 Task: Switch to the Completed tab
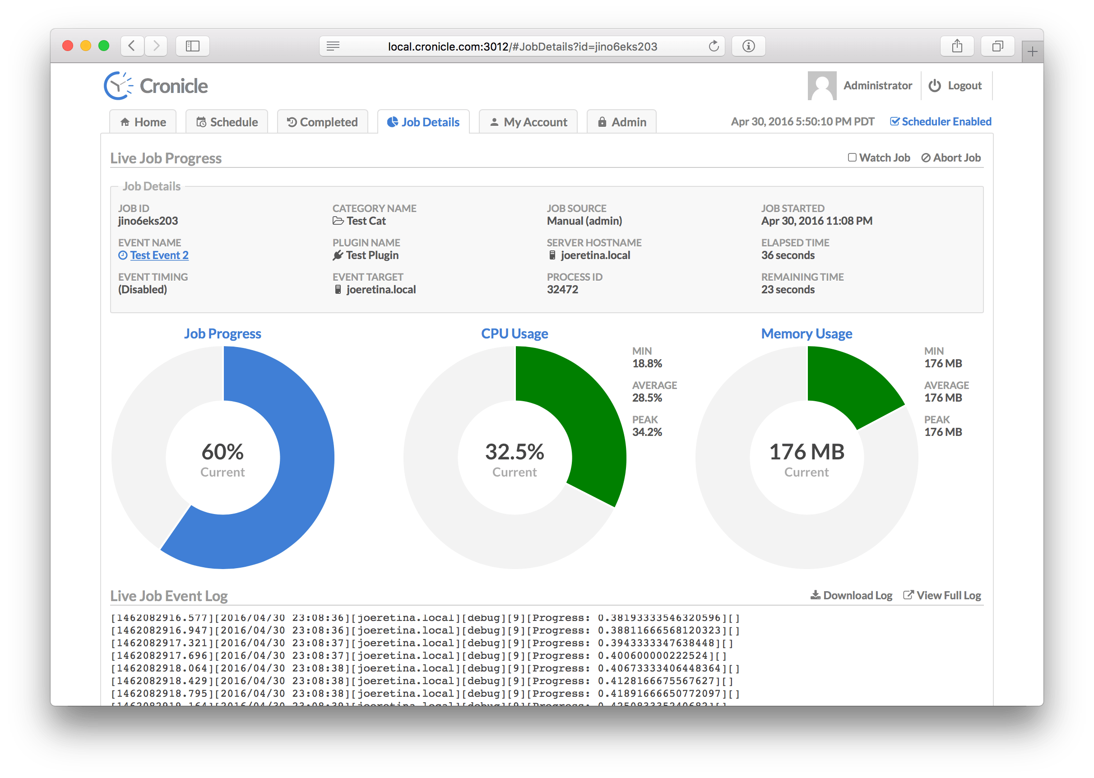click(322, 122)
